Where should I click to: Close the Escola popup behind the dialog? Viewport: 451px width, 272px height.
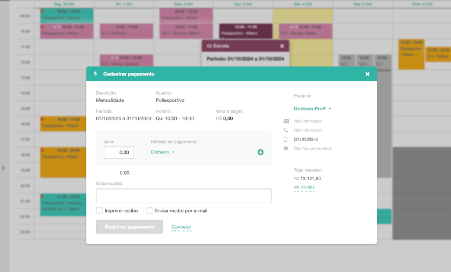coord(282,46)
